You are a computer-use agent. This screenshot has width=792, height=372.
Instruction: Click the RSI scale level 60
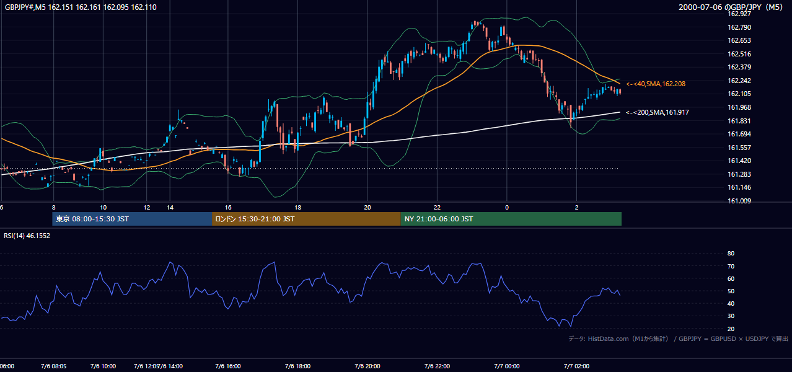[x=731, y=278]
